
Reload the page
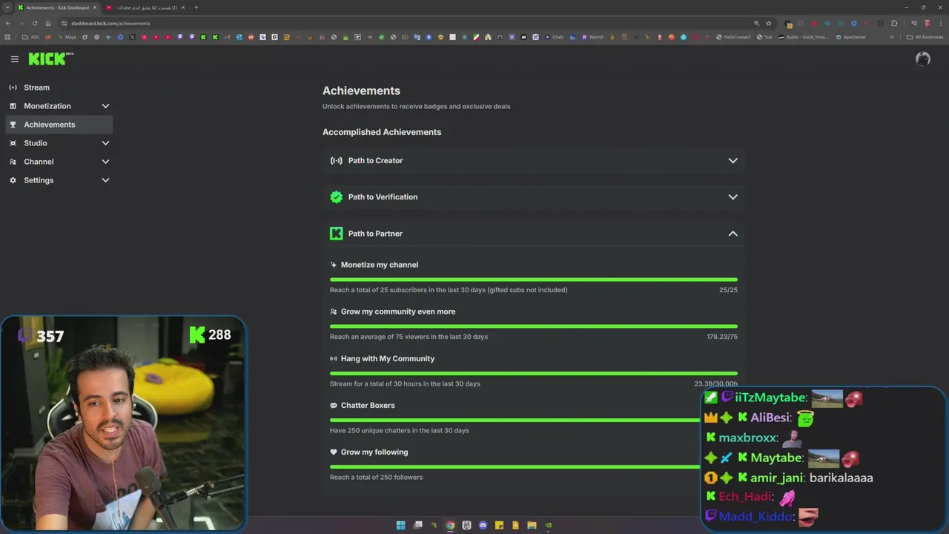[x=35, y=23]
